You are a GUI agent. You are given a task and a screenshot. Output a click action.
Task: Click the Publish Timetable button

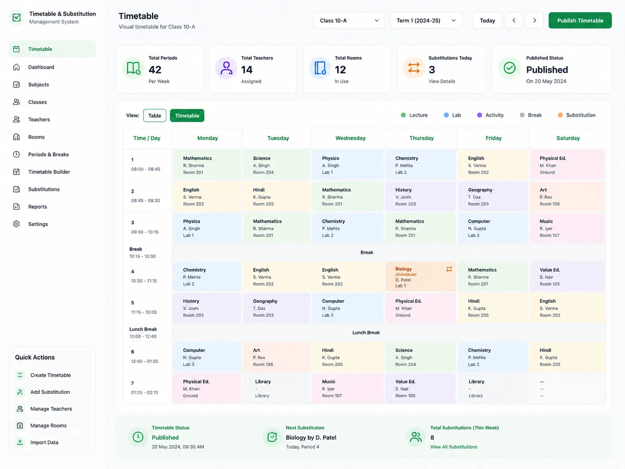point(580,21)
